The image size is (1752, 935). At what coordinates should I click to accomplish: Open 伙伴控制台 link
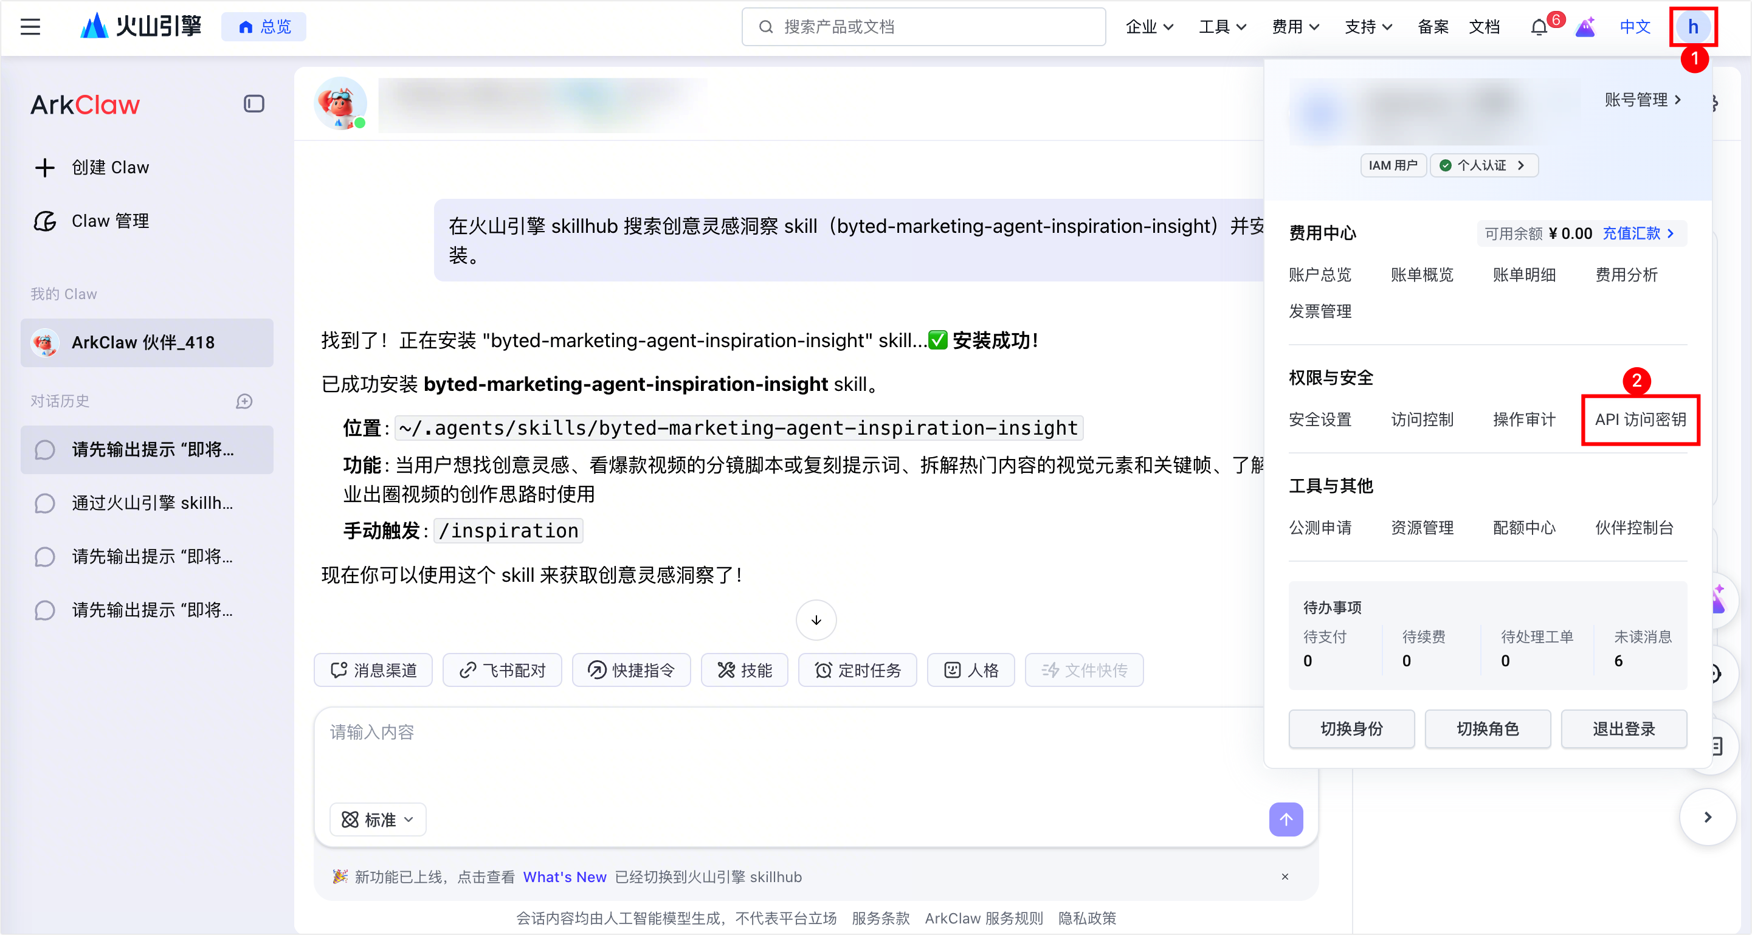1633,528
